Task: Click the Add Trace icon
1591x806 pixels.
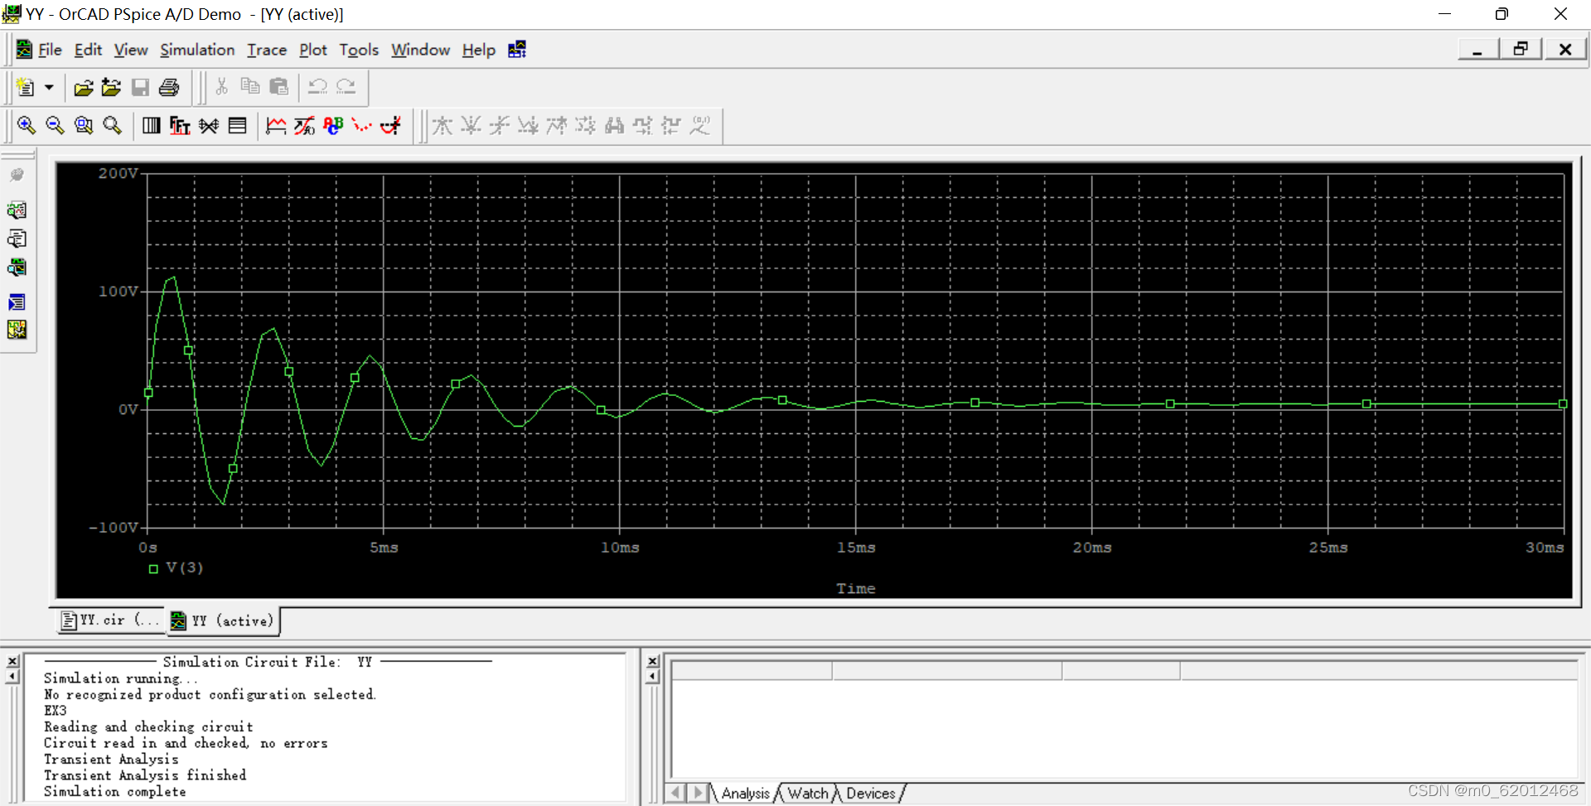Action: [276, 125]
